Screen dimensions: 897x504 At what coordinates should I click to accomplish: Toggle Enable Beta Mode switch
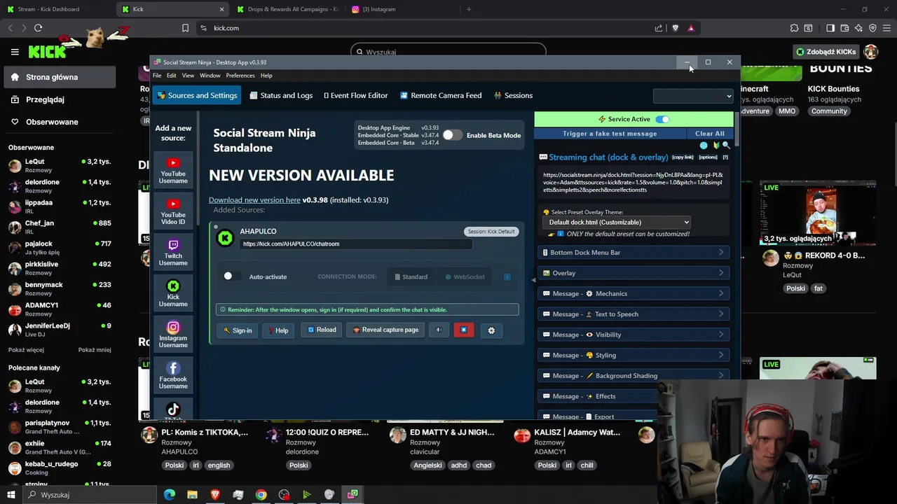point(452,135)
